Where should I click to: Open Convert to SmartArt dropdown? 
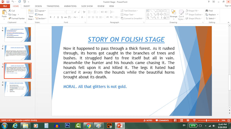pyautogui.click(x=132, y=19)
